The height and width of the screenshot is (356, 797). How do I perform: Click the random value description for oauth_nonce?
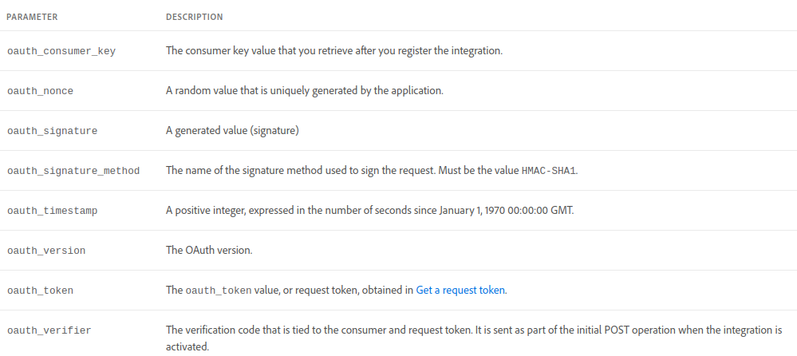(x=305, y=91)
